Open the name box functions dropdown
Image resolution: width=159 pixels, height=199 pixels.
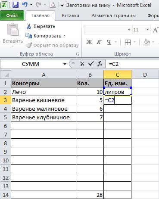coord(65,64)
